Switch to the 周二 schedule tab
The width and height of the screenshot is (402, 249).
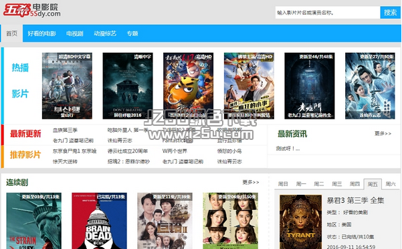click(319, 184)
